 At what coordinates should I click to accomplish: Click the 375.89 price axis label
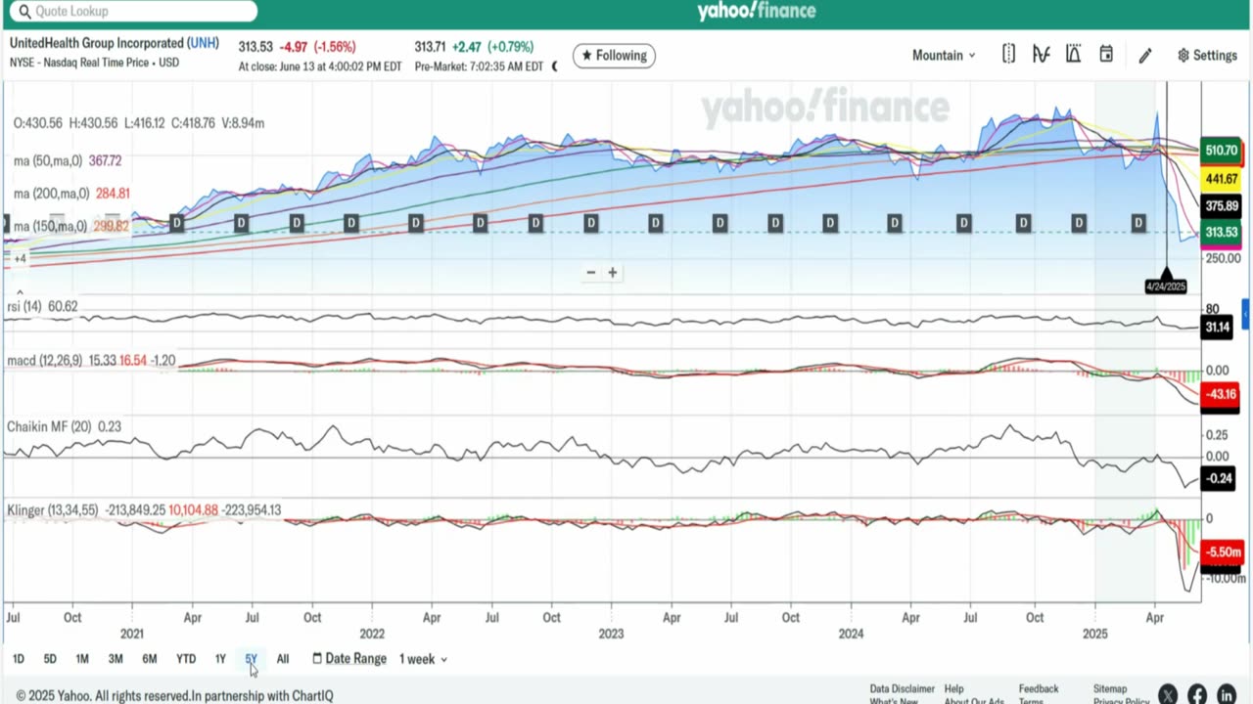point(1222,206)
